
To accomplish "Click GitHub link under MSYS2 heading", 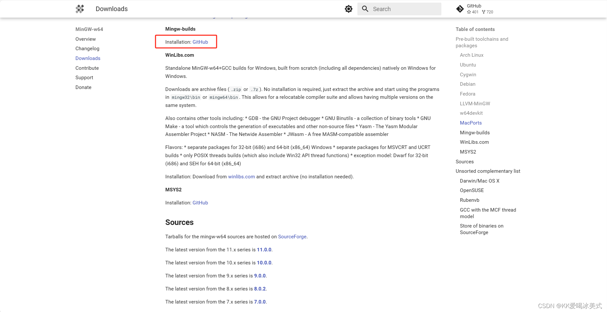I will pos(200,202).
